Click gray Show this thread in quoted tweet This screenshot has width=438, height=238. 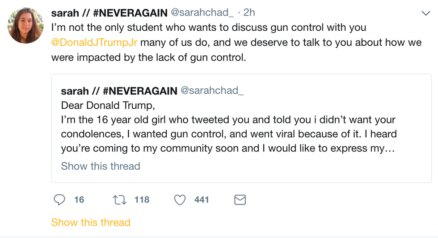[101, 166]
